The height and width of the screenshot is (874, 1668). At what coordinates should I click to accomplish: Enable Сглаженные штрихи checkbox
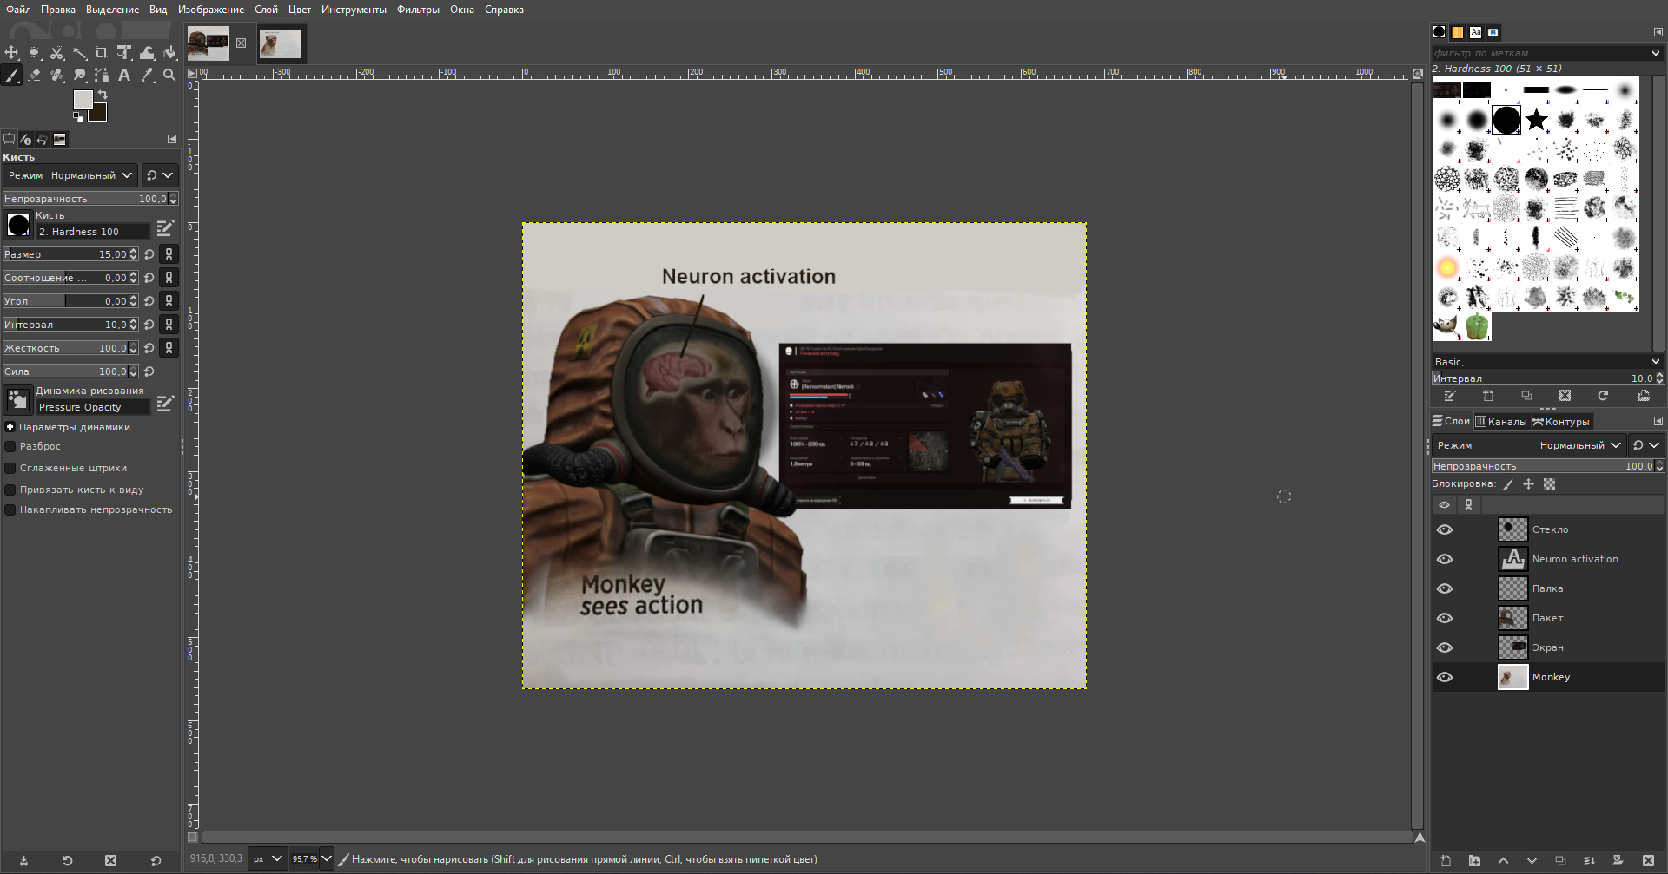tap(10, 468)
